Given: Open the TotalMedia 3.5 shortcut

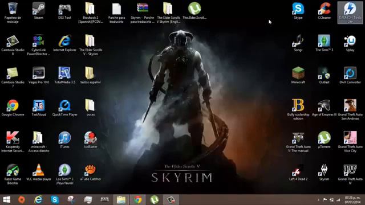Looking at the screenshot, I should [x=64, y=76].
